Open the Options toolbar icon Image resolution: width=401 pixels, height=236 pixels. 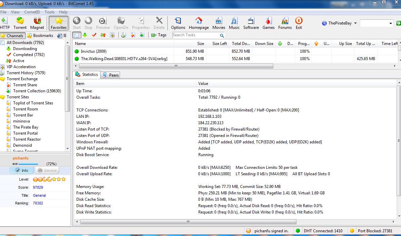(178, 23)
